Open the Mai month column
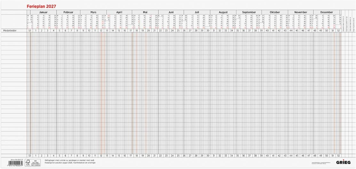This screenshot has width=356, height=169. 145,12
